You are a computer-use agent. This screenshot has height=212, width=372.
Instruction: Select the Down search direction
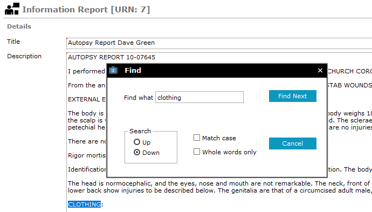pos(137,152)
